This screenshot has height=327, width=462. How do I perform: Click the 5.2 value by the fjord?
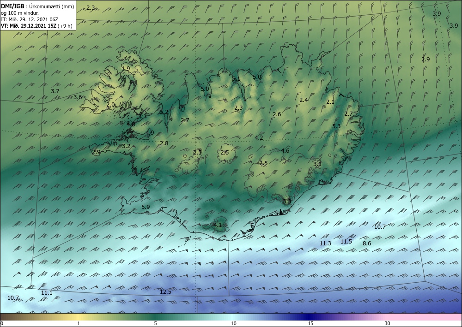[164, 112]
